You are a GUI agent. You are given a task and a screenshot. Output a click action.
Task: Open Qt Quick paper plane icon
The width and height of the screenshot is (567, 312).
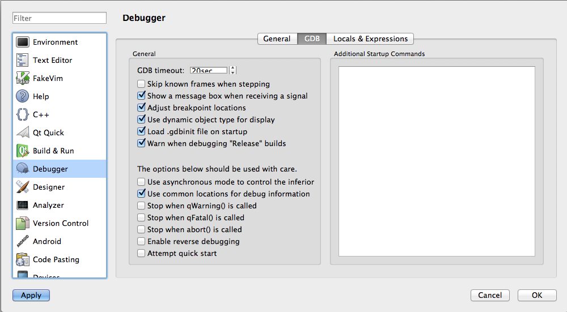coord(23,133)
